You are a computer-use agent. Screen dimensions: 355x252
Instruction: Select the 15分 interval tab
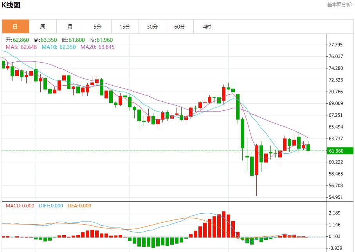pyautogui.click(x=125, y=27)
